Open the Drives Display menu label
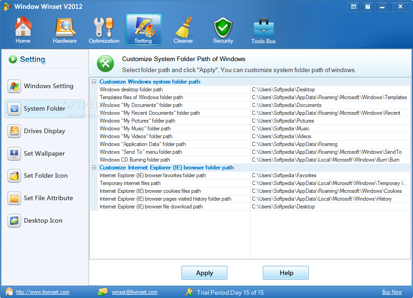The image size is (413, 298). click(44, 131)
